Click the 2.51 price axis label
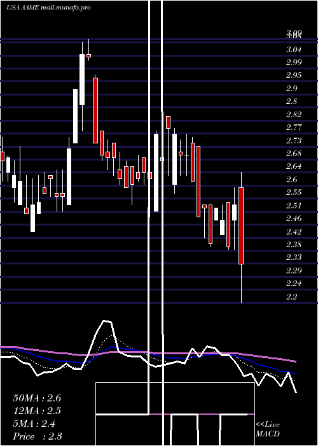This screenshot has height=446, width=318. coord(294,206)
